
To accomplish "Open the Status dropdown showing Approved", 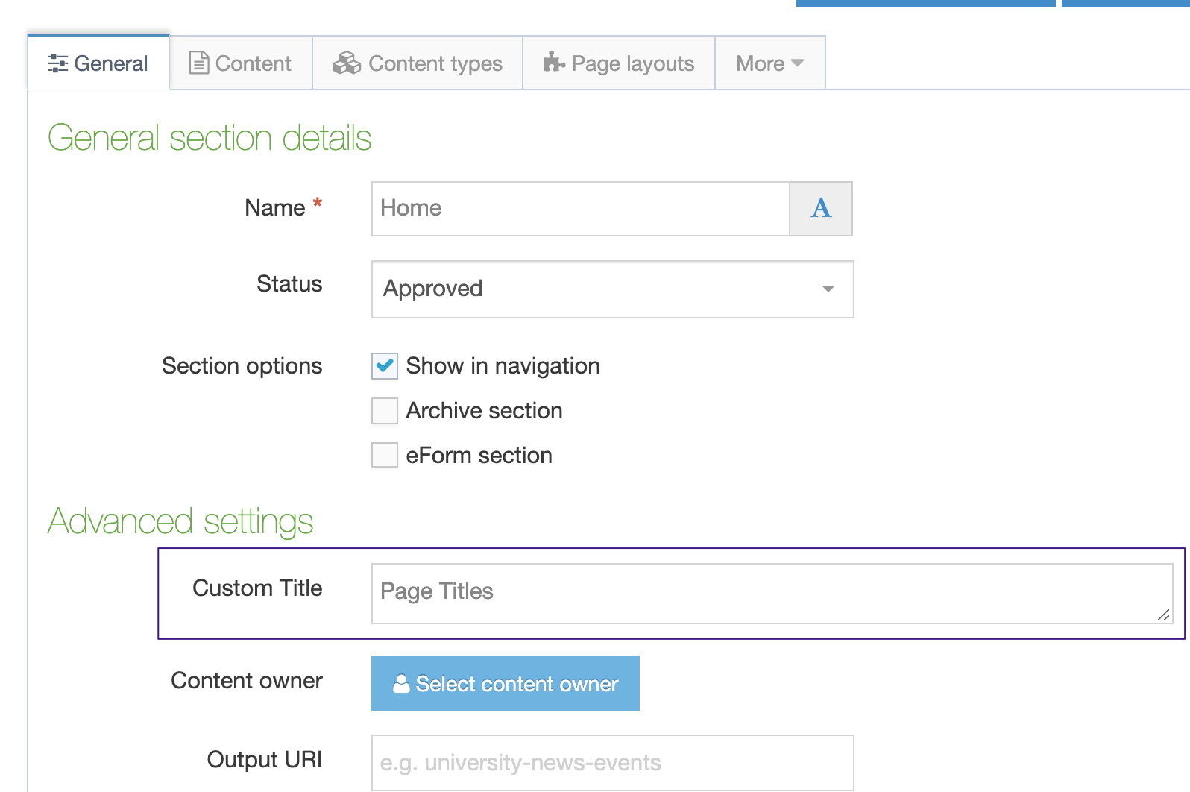I will tap(611, 289).
